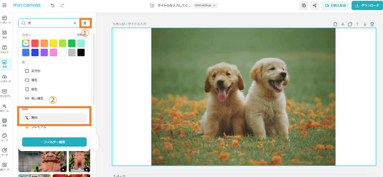The width and height of the screenshot is (383, 177).
Task: Pick the red color swatch
Action: [x=35, y=43]
